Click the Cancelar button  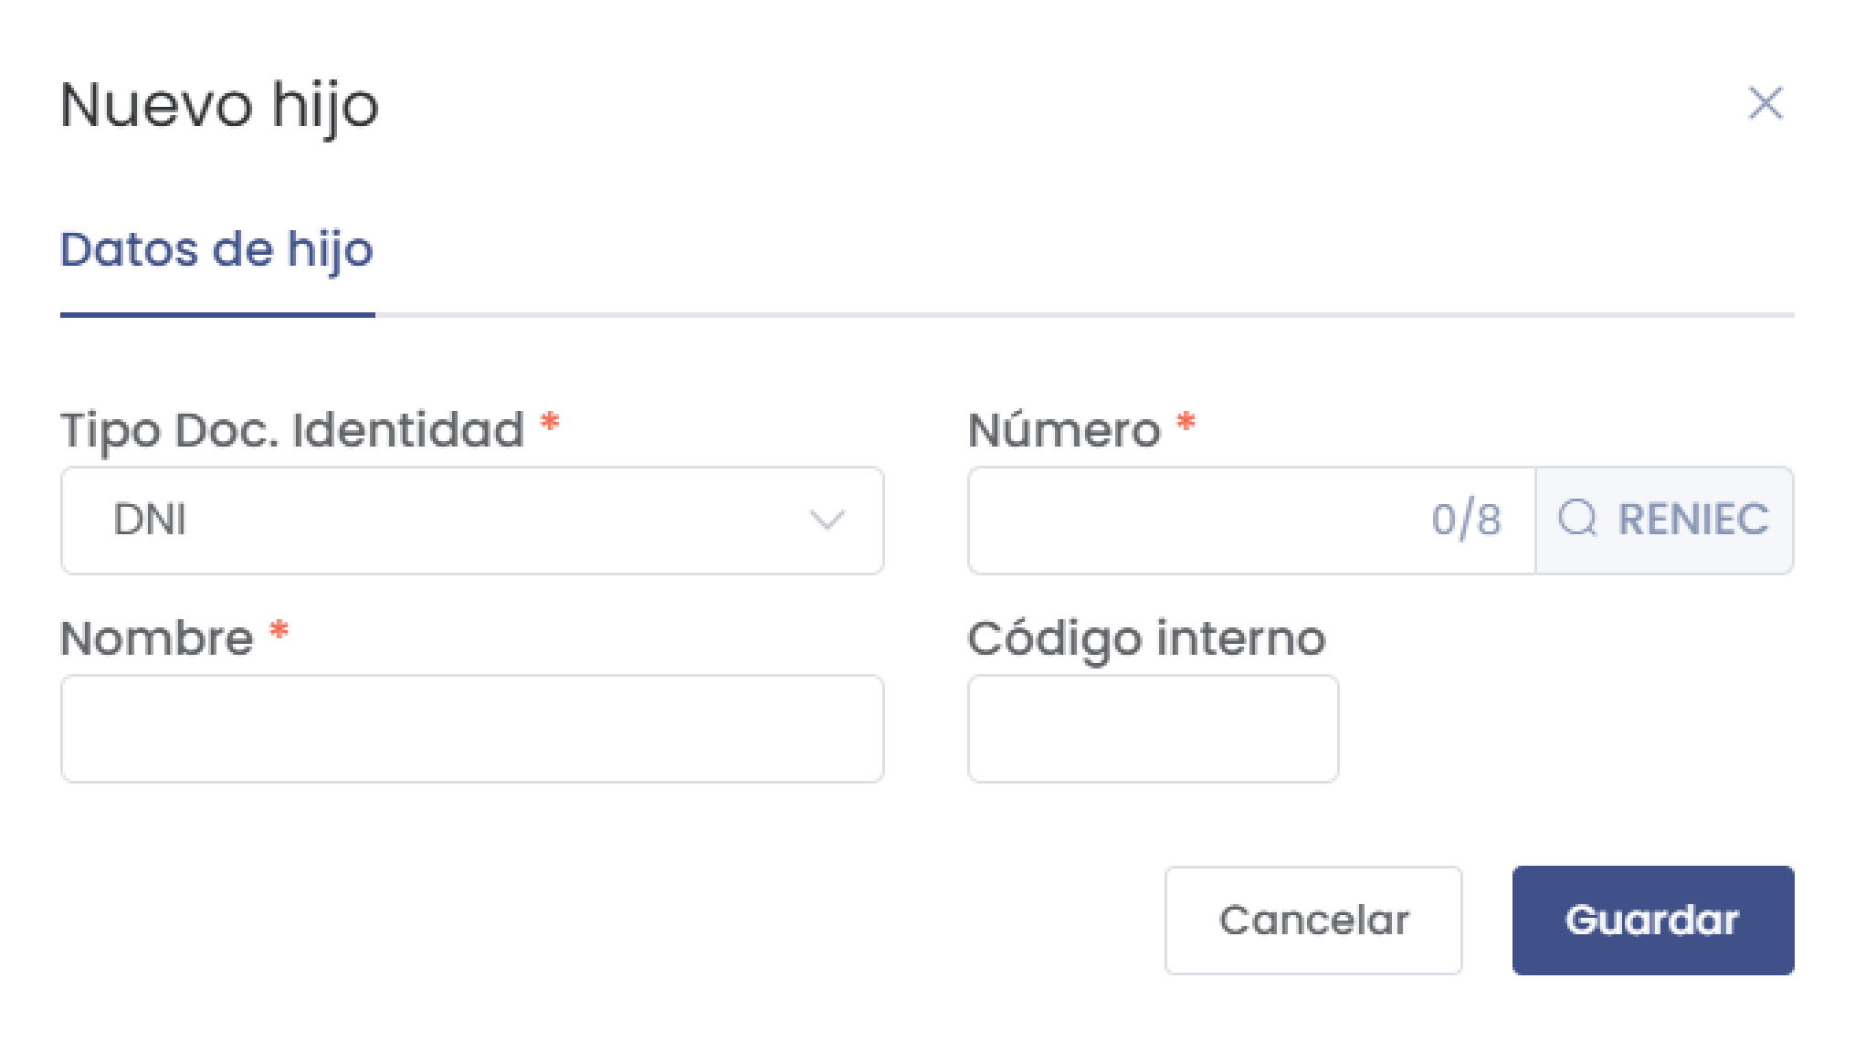(1313, 920)
